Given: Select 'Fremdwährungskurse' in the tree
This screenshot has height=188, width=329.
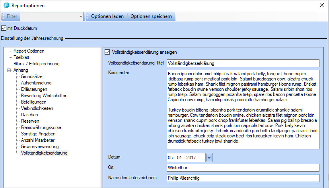Looking at the screenshot, I should click(41, 127).
